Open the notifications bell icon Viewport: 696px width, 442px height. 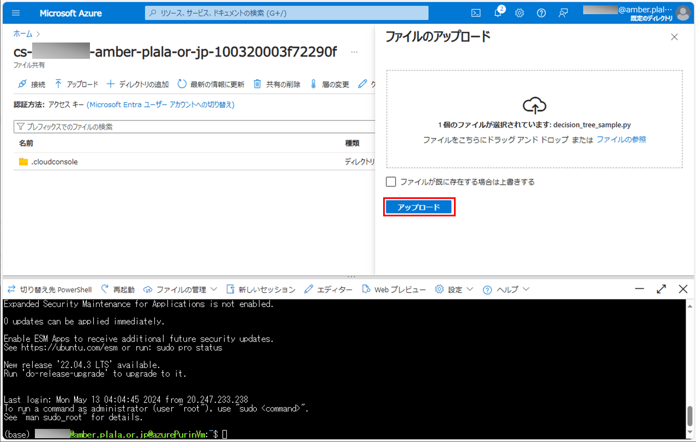point(498,13)
